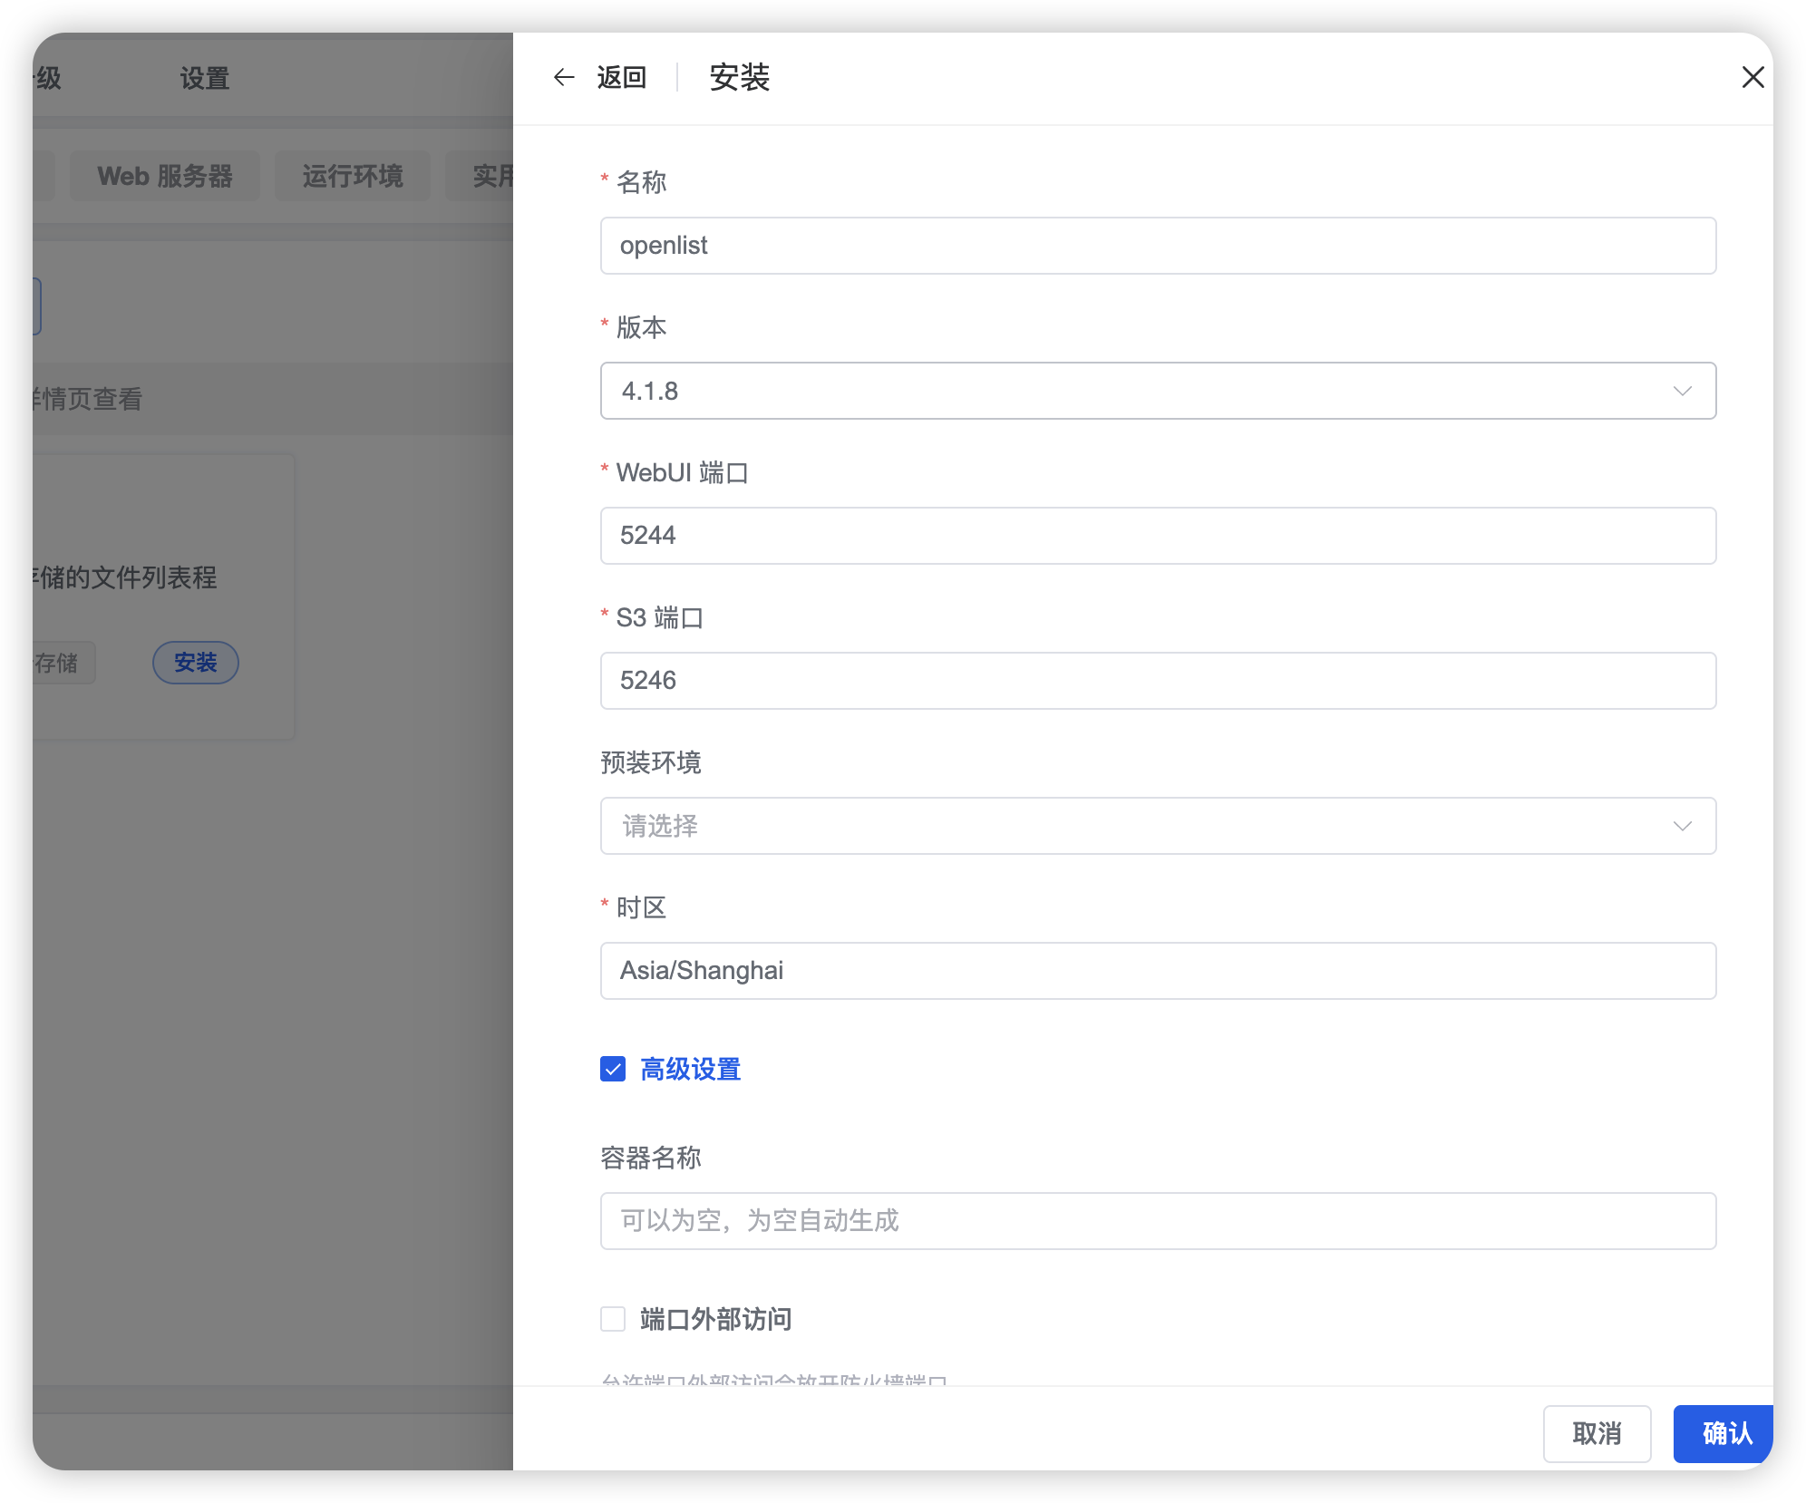Click the 高级设置 label text

coord(691,1070)
